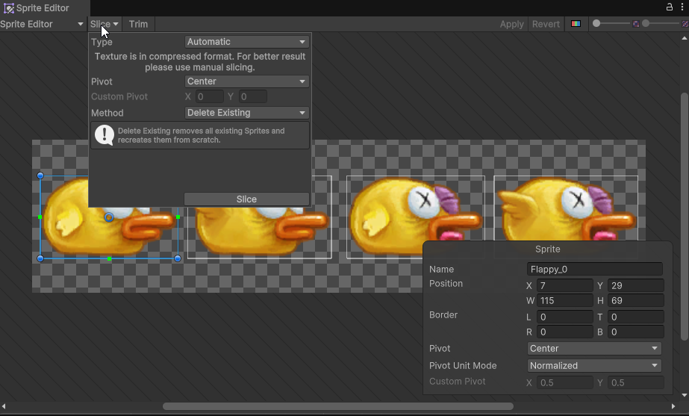Screen dimensions: 689x416
Task: Click the Sprite panel title
Action: (x=547, y=249)
